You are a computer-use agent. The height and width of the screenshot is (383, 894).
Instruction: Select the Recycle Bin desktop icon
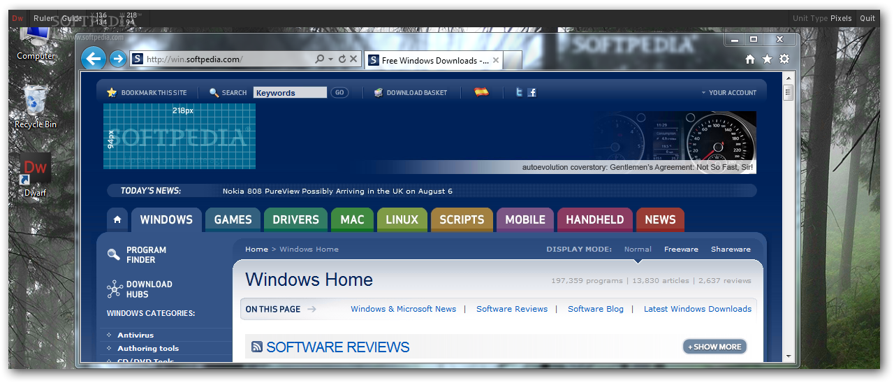(36, 106)
